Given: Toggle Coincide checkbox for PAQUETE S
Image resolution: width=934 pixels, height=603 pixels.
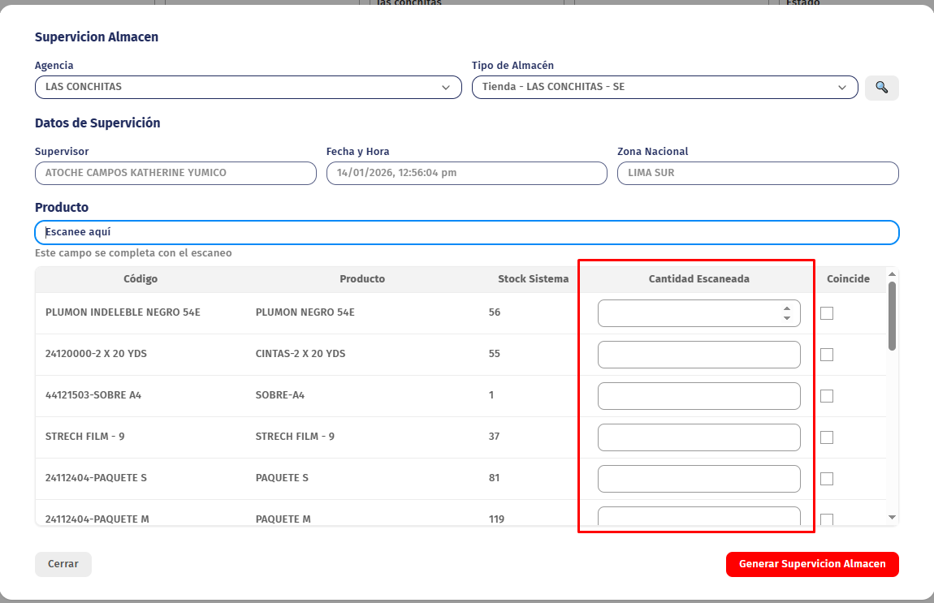Looking at the screenshot, I should click(827, 479).
